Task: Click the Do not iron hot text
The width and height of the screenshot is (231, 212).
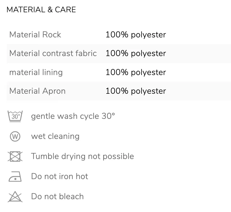Action: pos(60,176)
